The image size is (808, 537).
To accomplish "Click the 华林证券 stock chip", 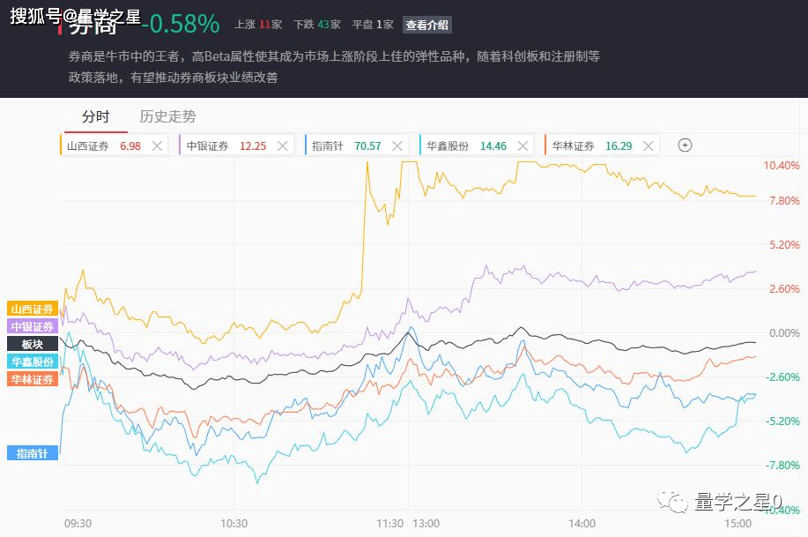I will [x=574, y=146].
